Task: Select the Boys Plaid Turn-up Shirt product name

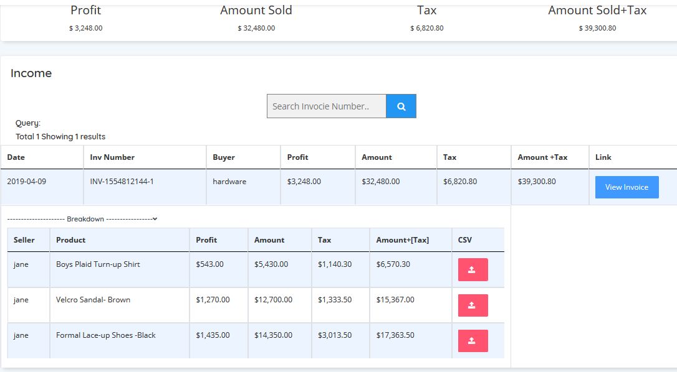Action: (x=98, y=264)
